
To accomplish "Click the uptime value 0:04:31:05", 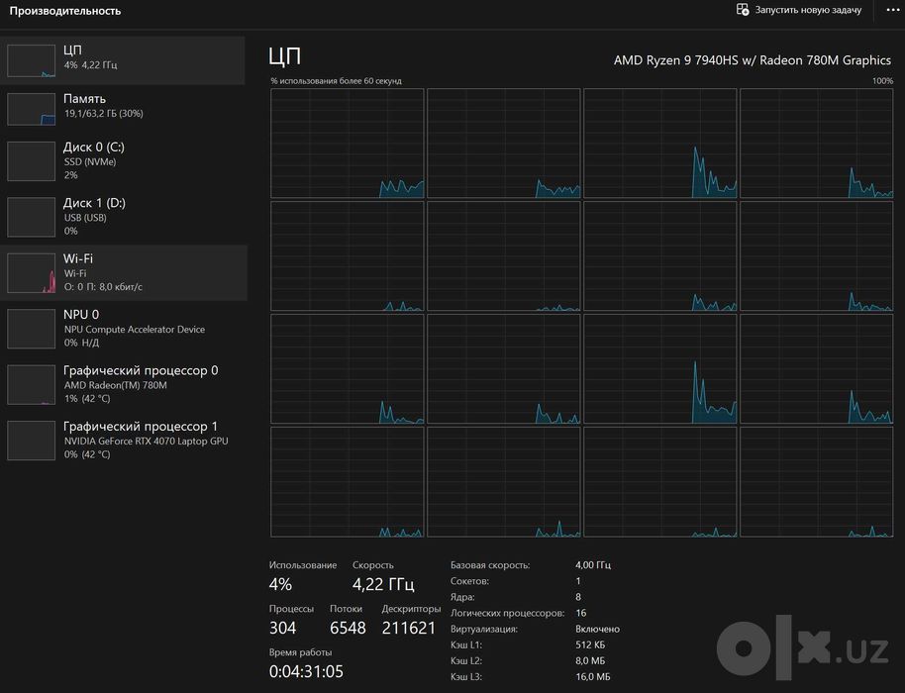I will 306,671.
